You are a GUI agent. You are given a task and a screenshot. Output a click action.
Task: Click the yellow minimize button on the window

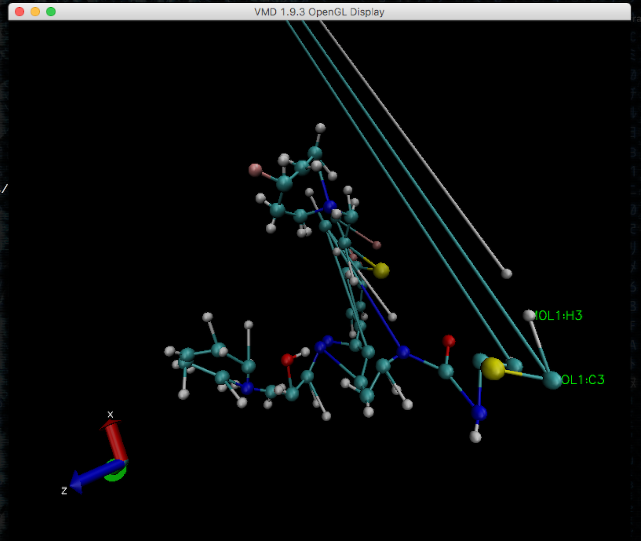click(34, 12)
